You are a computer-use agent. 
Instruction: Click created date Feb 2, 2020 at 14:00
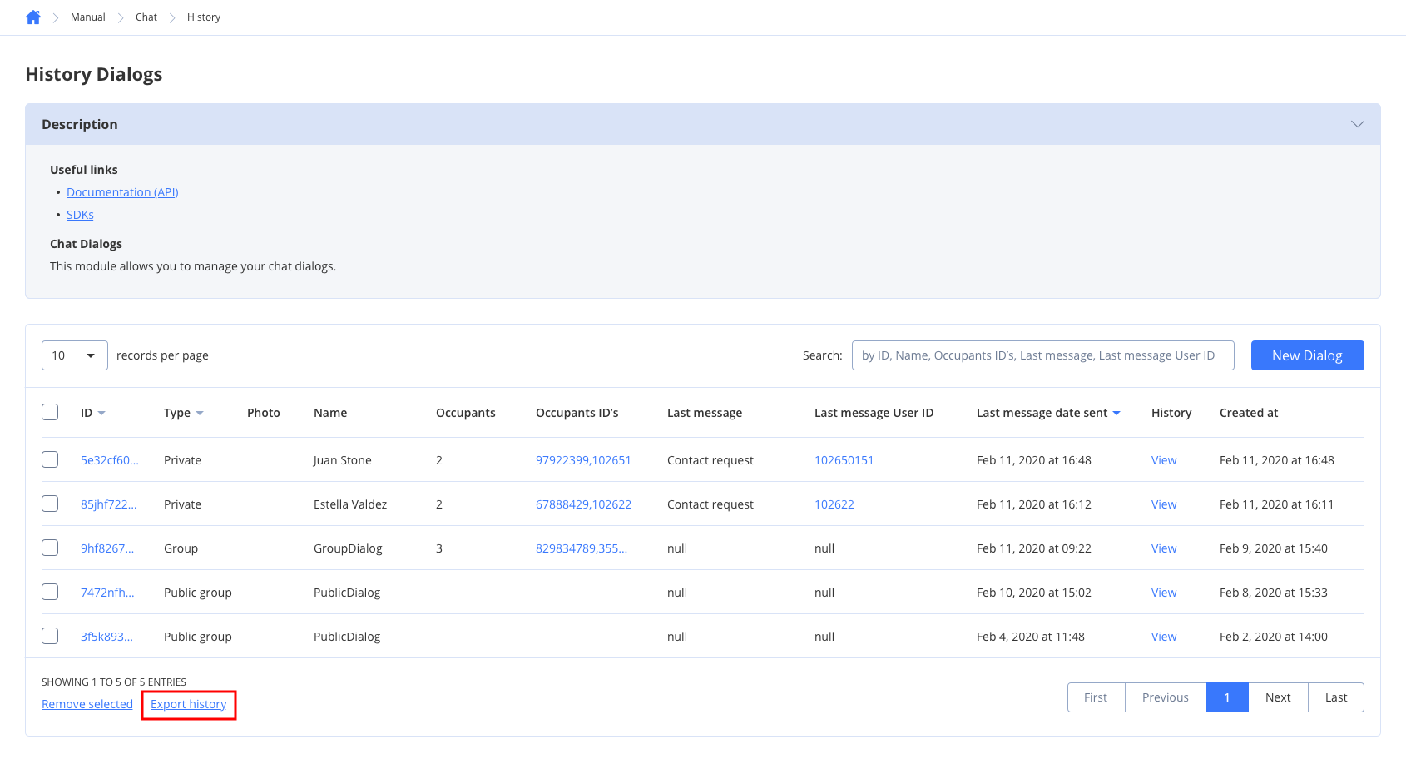1274,637
